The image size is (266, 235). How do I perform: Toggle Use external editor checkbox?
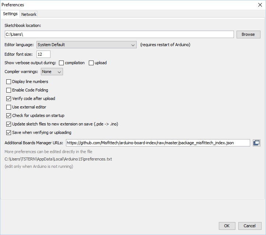(8, 107)
